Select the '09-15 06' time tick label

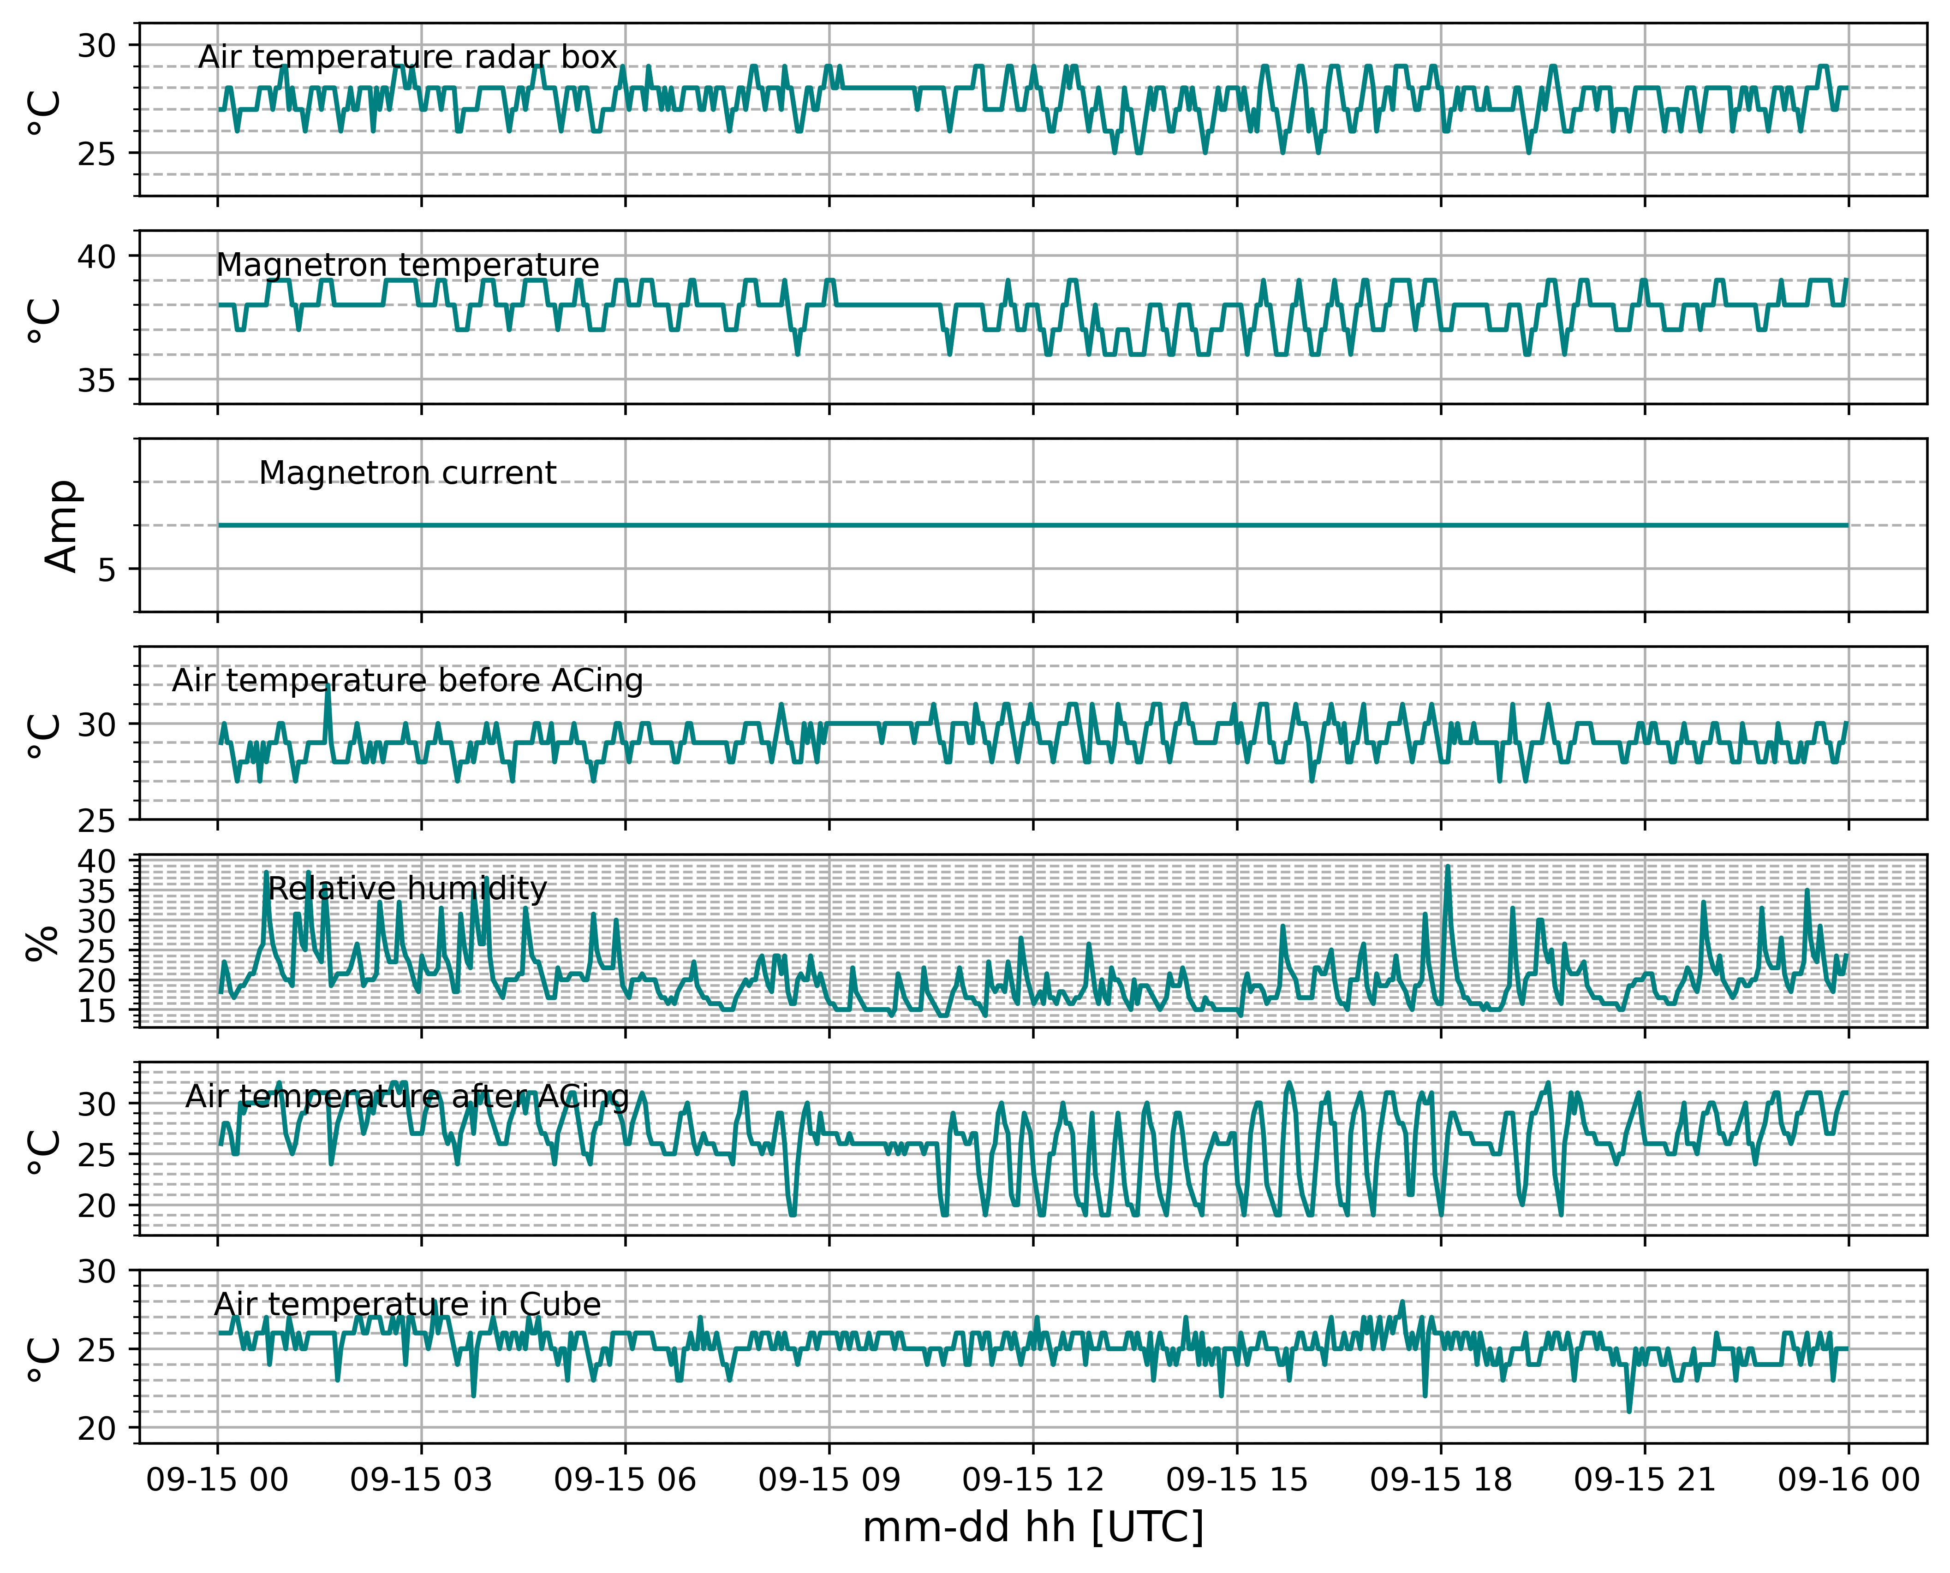click(x=625, y=1480)
